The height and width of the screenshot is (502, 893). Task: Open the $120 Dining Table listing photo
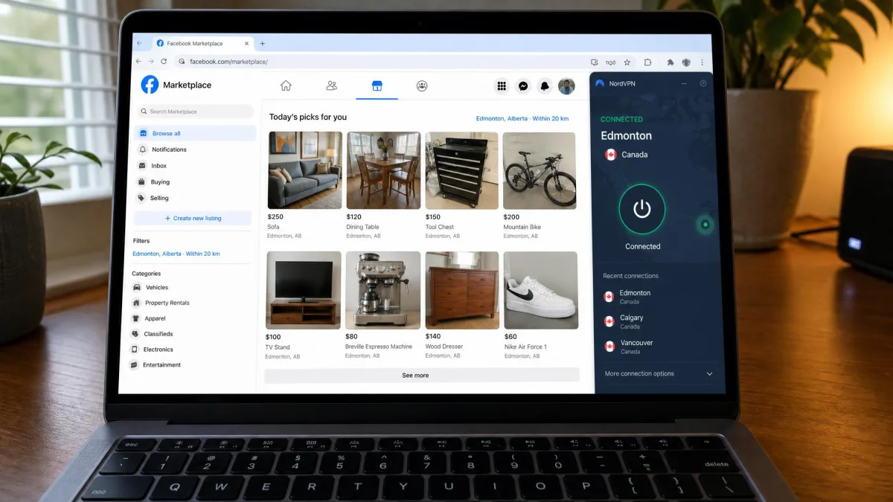point(383,170)
